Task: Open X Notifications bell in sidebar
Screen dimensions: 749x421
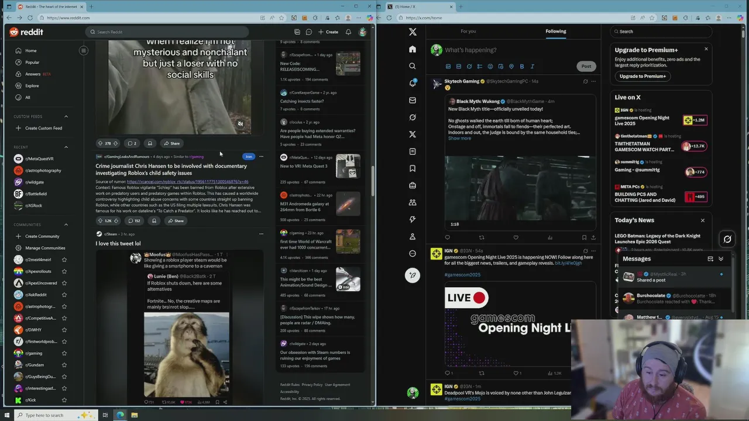Action: 413,83
